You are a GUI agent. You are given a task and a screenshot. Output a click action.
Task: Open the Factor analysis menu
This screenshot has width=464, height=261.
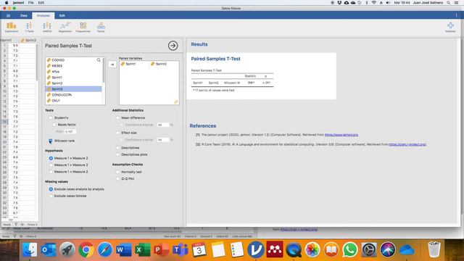pyautogui.click(x=101, y=28)
